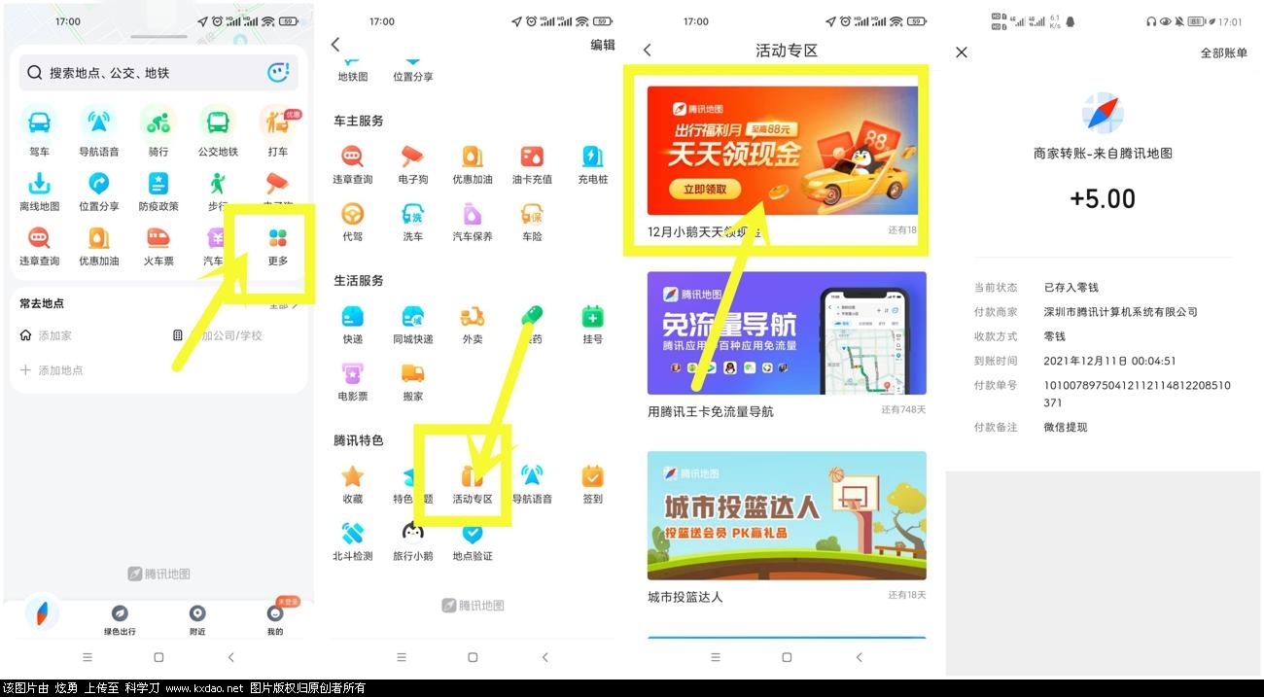Tap the 搬家 moving service icon
Viewport: 1264px width, 697px height.
pyautogui.click(x=412, y=373)
